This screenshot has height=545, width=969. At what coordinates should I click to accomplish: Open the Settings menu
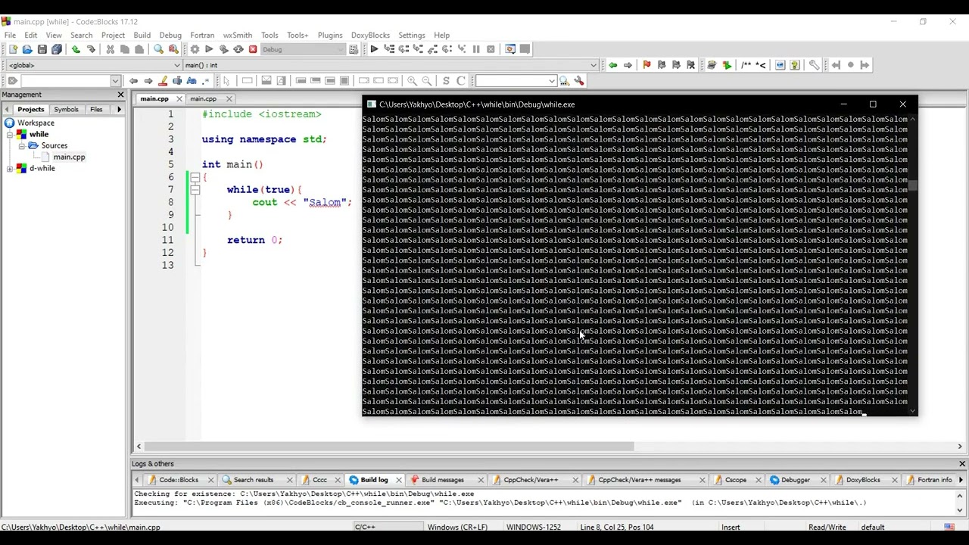point(412,35)
